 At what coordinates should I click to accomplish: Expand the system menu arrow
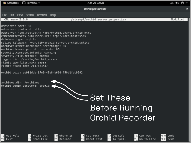point(187,3)
